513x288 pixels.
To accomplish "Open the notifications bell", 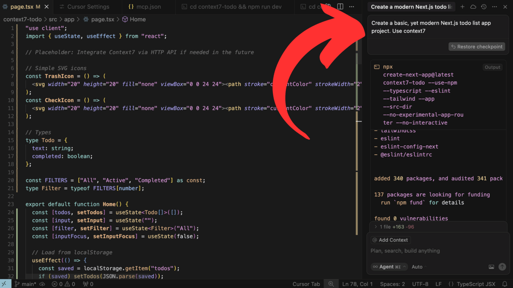I will (505, 284).
